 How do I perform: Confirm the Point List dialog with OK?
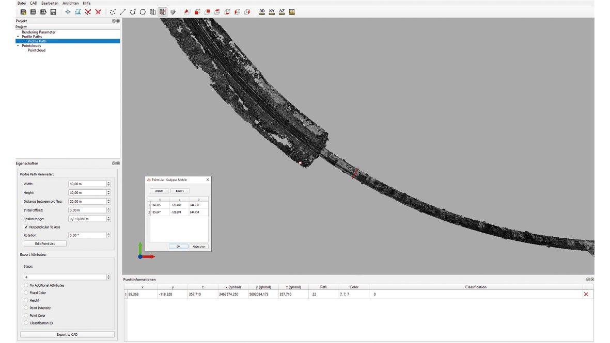coord(179,246)
